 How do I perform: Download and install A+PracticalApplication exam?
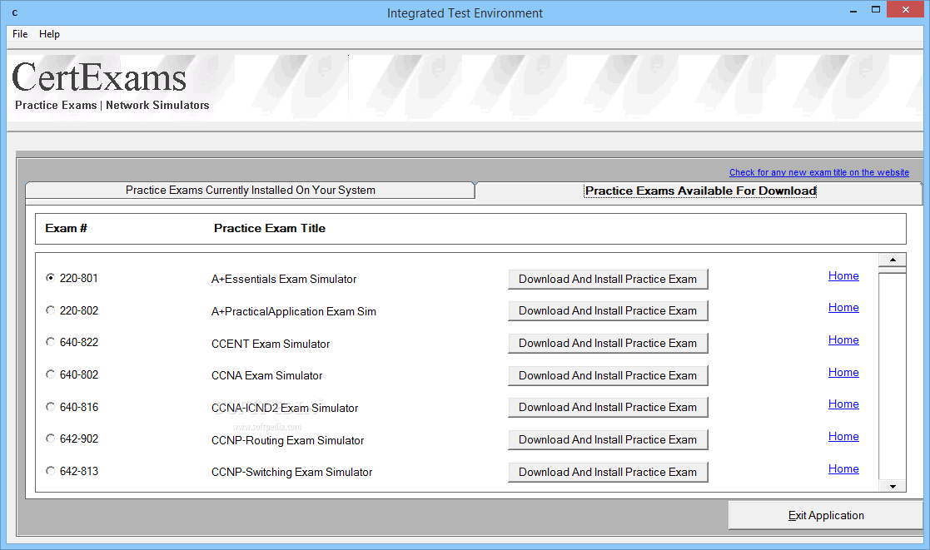pos(608,310)
